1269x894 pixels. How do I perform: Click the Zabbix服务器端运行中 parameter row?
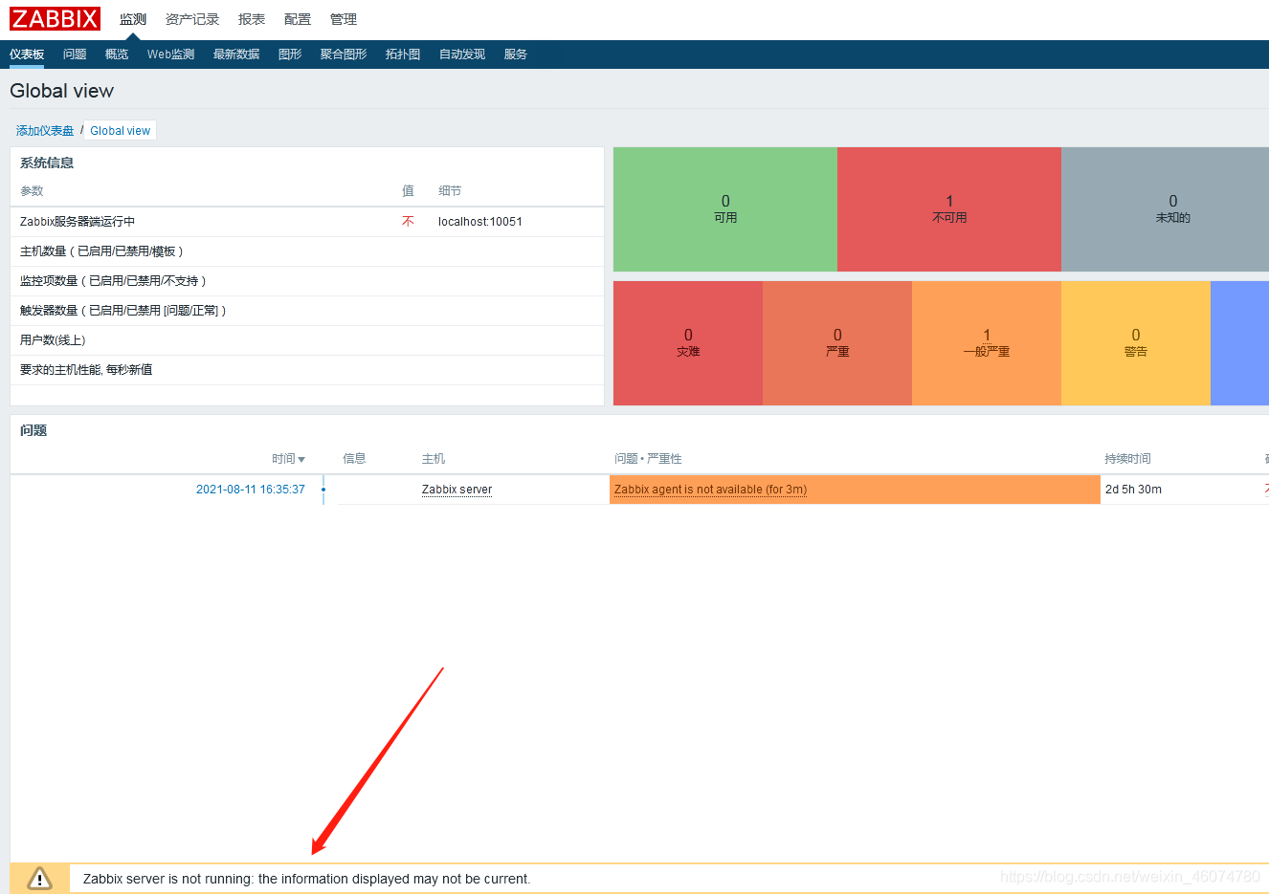pyautogui.click(x=307, y=222)
